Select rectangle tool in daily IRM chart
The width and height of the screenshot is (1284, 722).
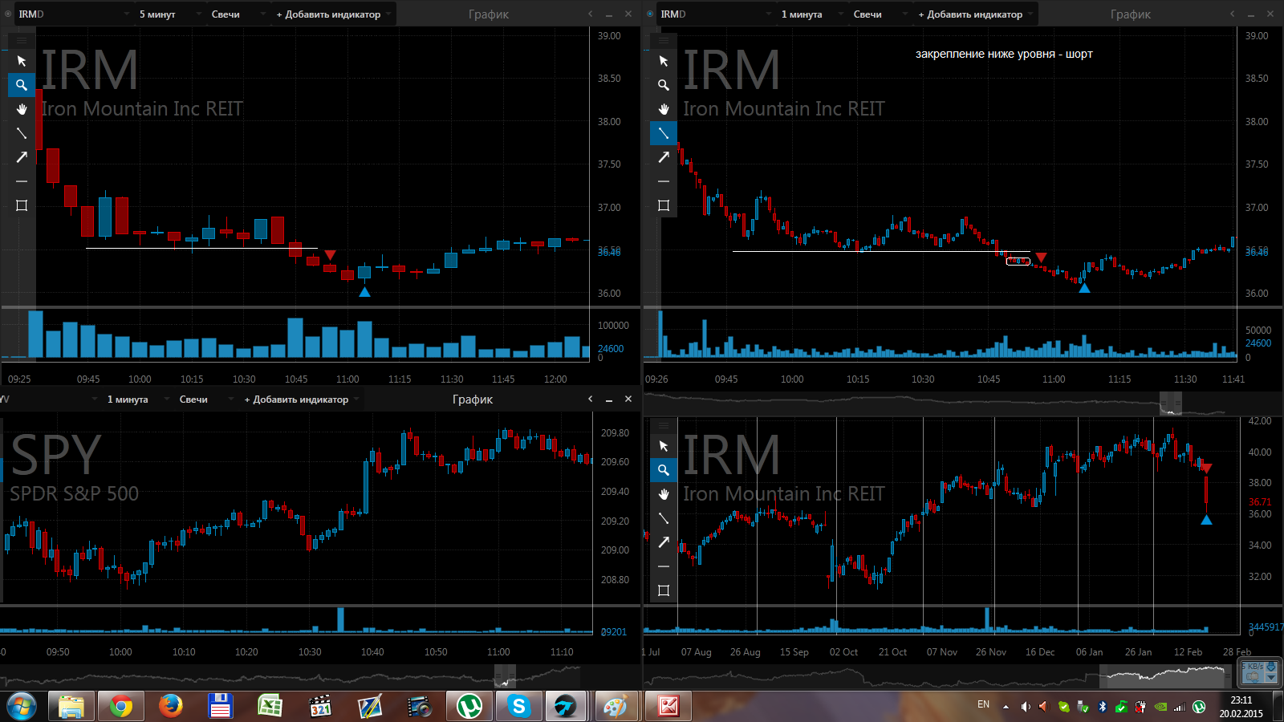pyautogui.click(x=664, y=590)
